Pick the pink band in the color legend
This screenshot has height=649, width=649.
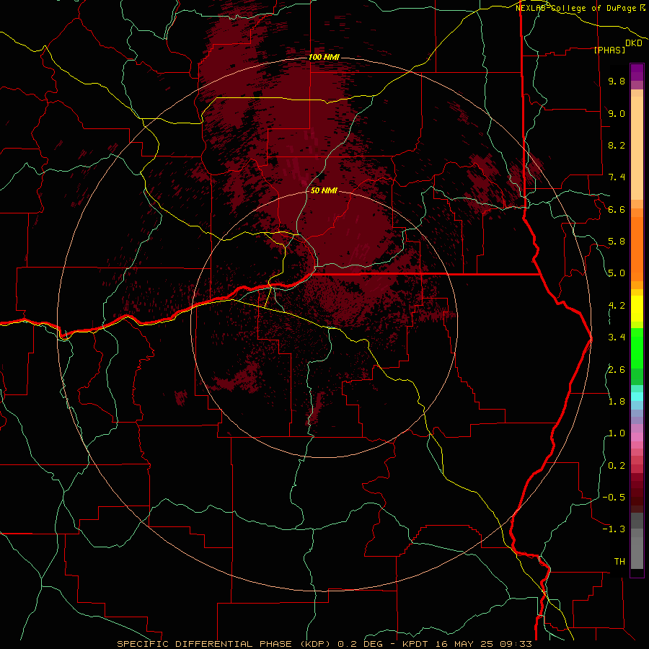(637, 437)
